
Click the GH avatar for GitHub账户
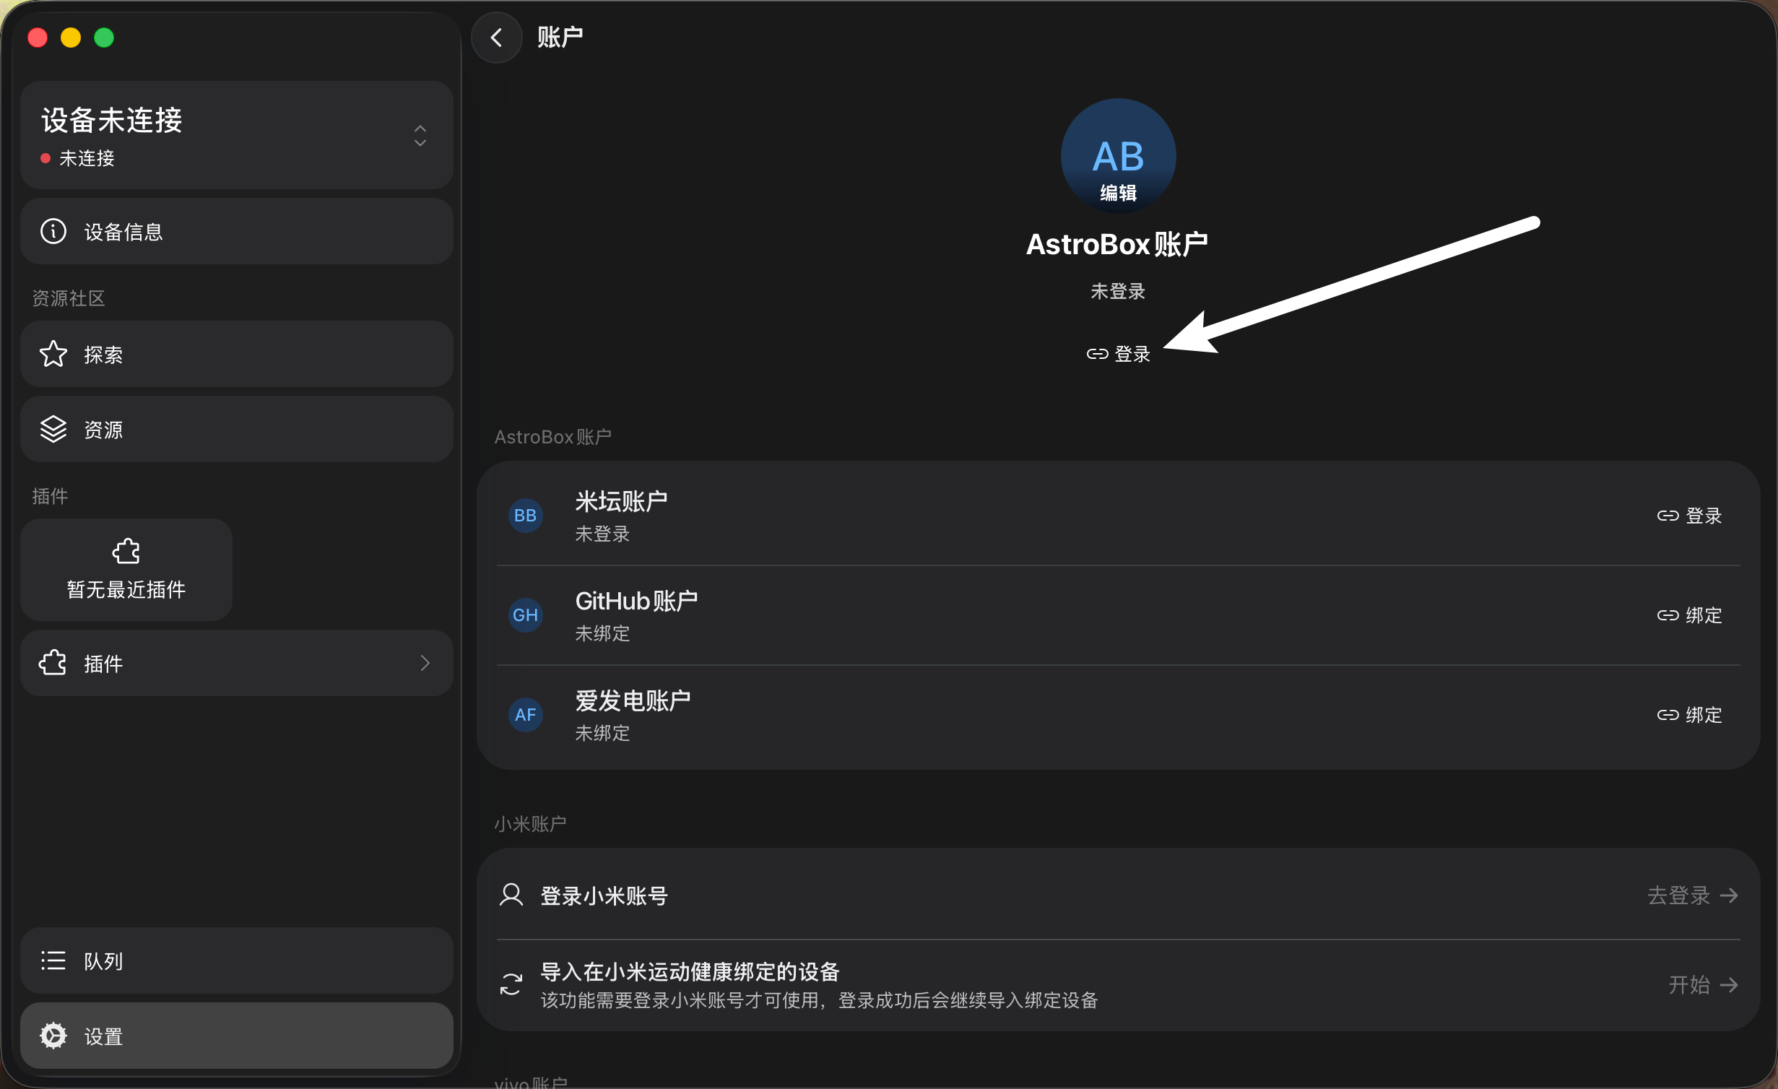coord(526,615)
